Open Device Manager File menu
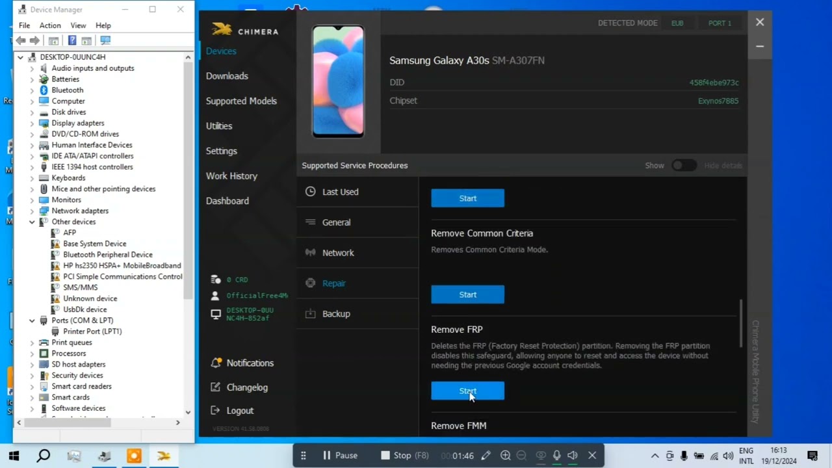 24,25
